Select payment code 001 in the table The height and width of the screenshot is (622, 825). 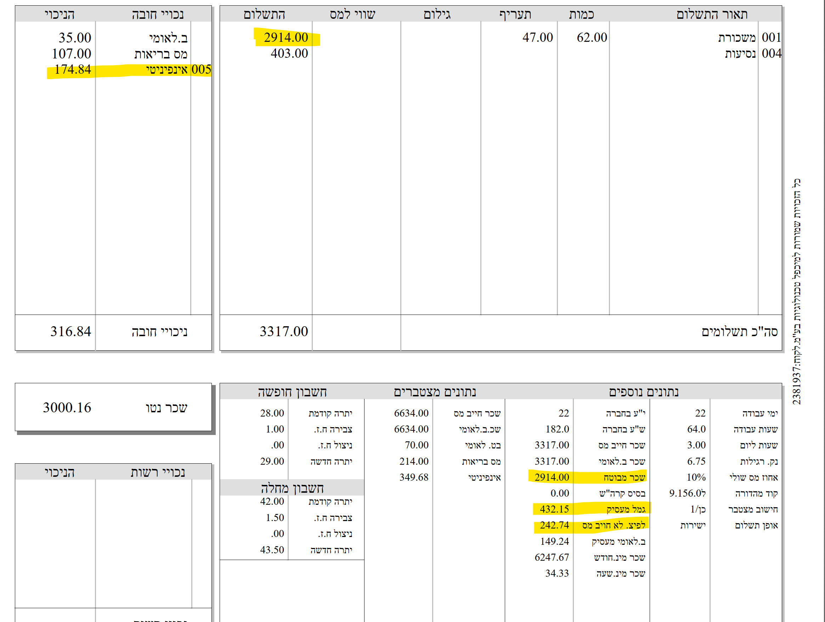(x=771, y=37)
